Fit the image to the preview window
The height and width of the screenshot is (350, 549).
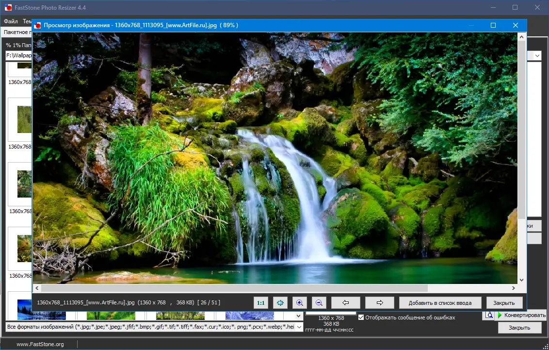coord(280,303)
